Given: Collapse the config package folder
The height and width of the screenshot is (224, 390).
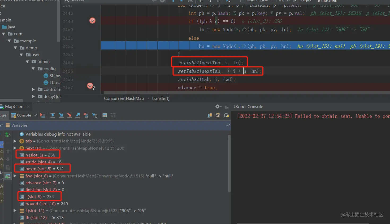Looking at the screenshot, I should tap(33, 69).
